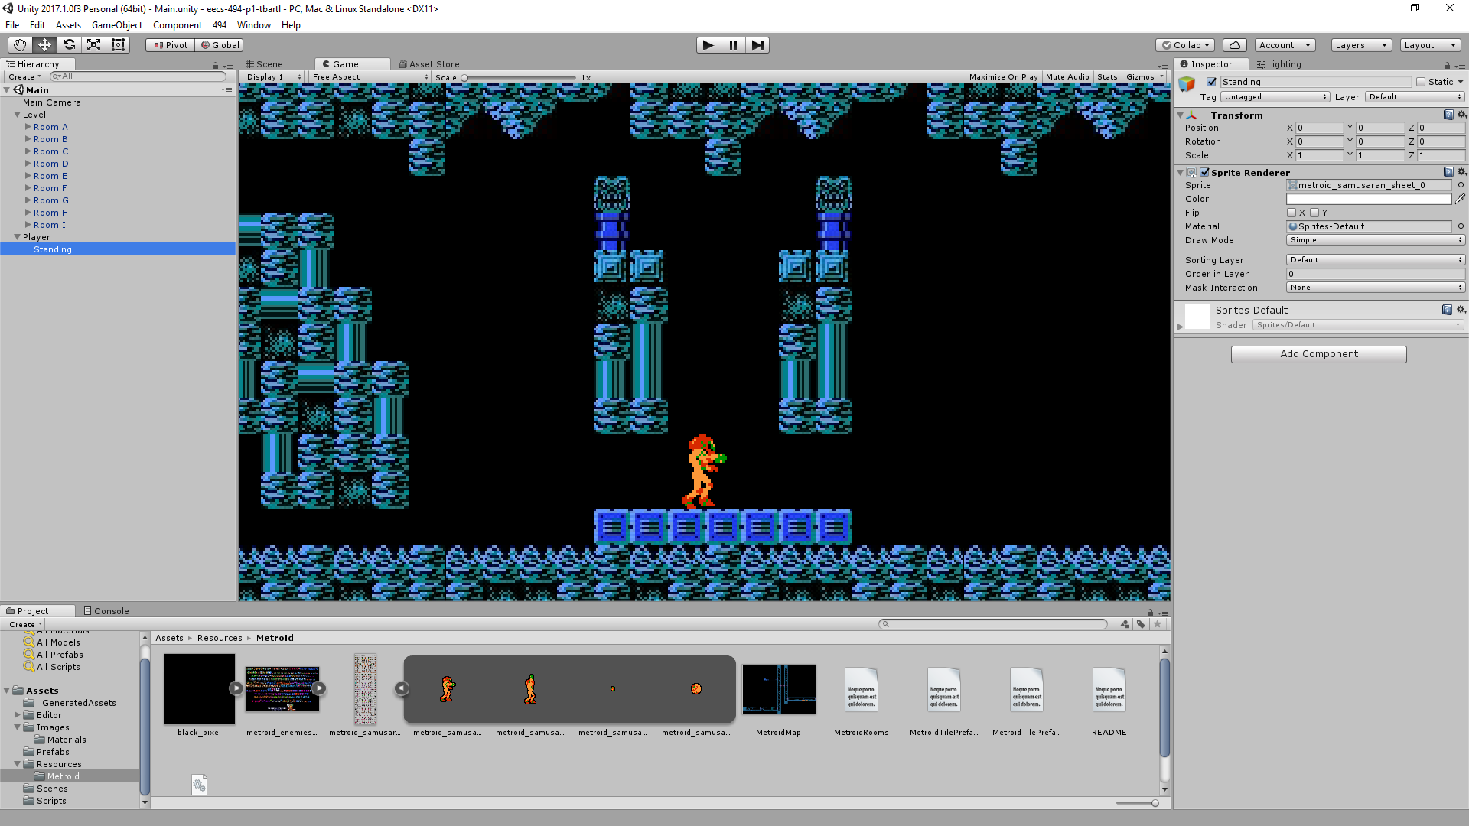Collapse the metroid_samusaran sprite sheet
The height and width of the screenshot is (826, 1469).
pos(401,688)
